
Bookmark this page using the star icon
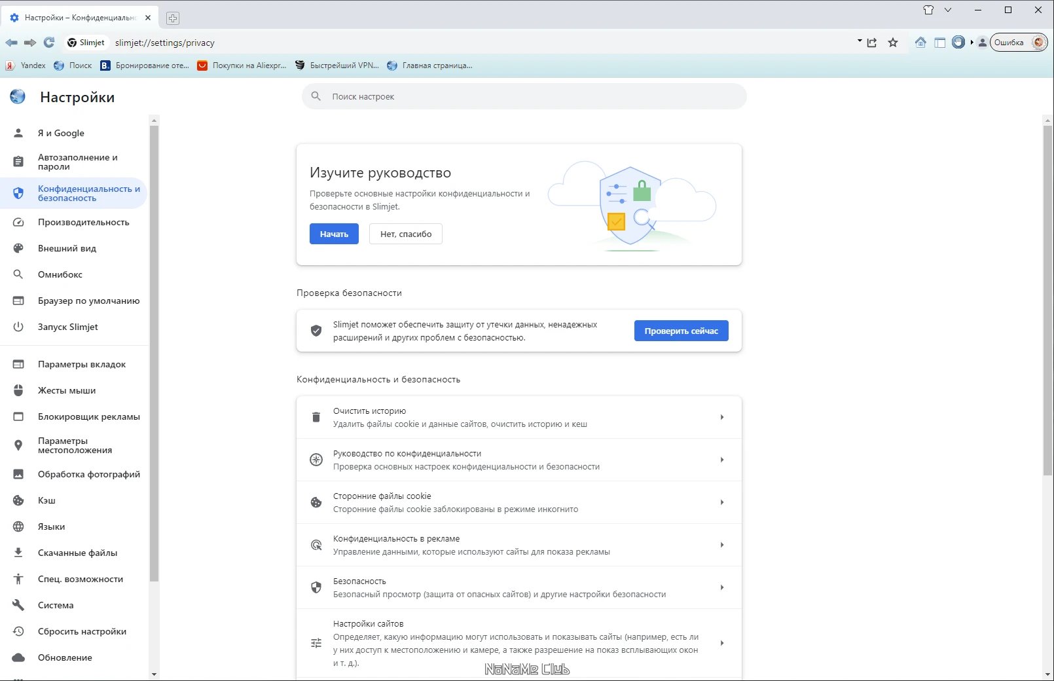click(x=893, y=43)
